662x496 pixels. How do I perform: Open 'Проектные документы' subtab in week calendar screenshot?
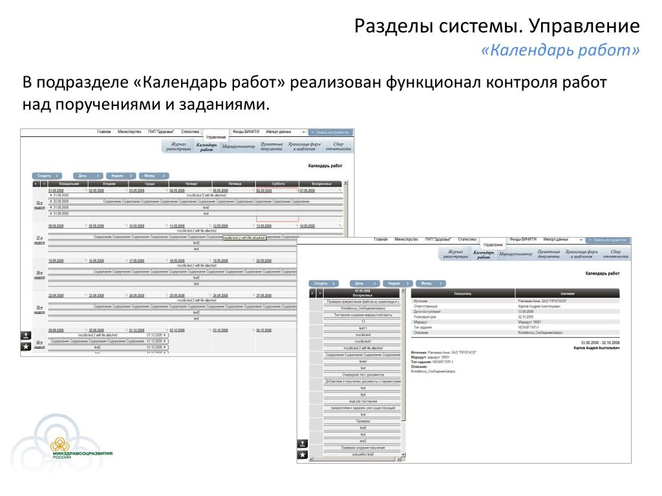[272, 147]
